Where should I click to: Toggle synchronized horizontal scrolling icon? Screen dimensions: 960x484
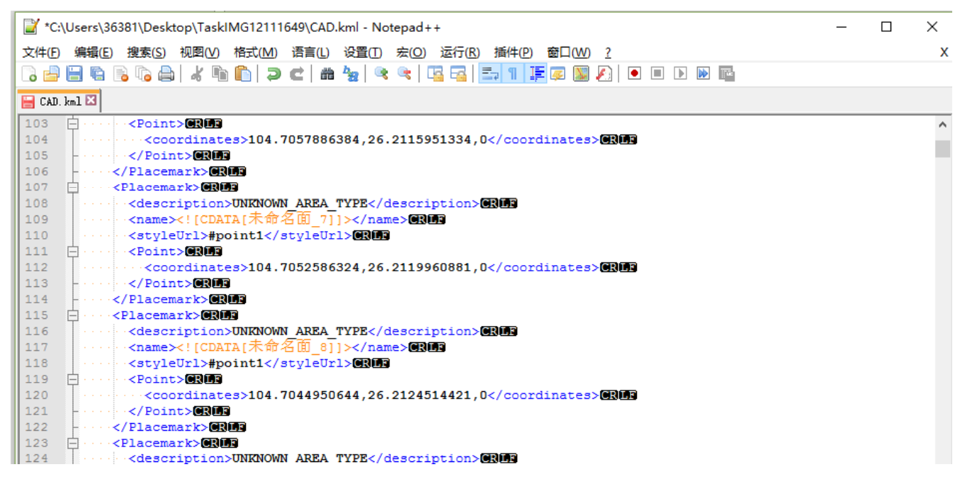click(458, 74)
